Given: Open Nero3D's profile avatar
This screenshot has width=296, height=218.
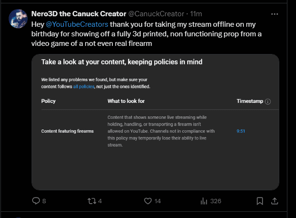Looking at the screenshot, I should tap(18, 19).
